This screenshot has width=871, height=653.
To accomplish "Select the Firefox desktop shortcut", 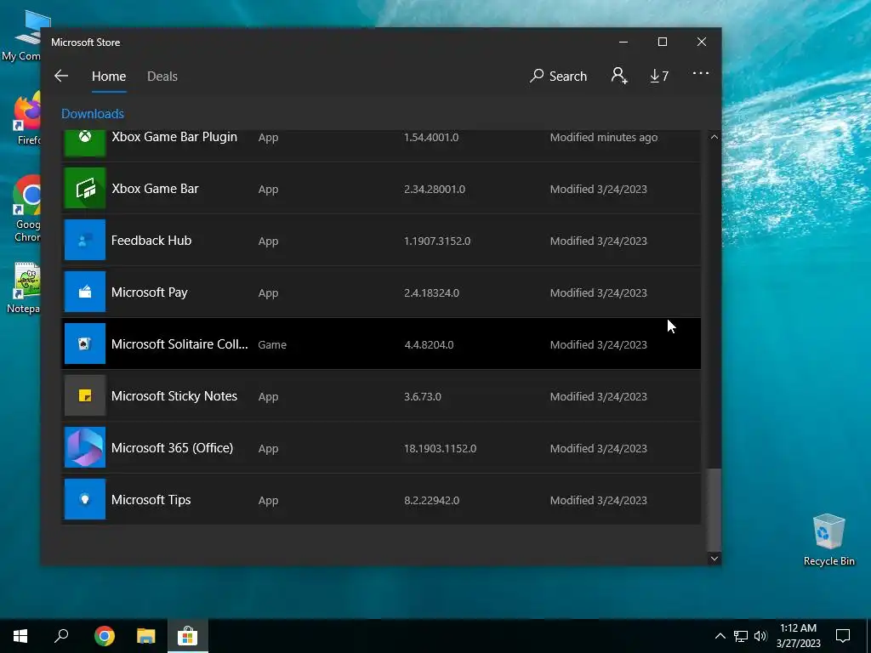I will coord(26,119).
